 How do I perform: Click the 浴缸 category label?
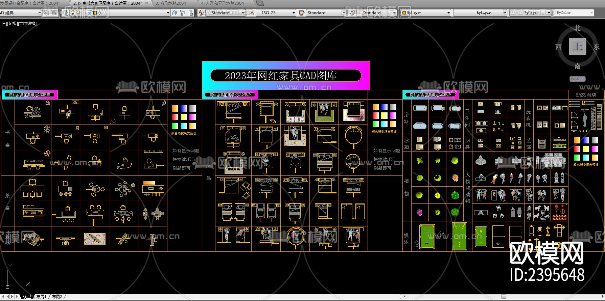406,118
